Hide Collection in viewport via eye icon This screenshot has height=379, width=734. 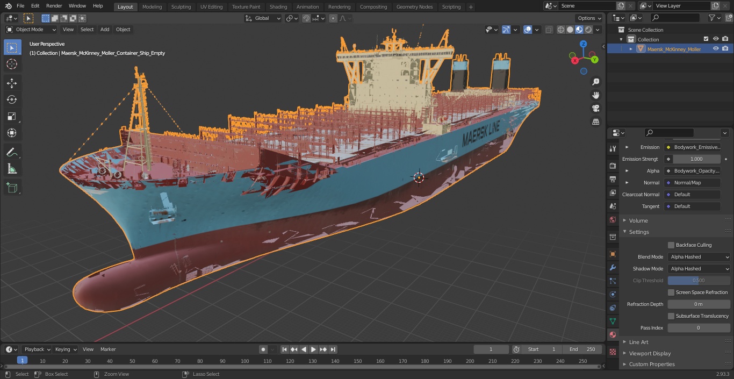coord(716,39)
